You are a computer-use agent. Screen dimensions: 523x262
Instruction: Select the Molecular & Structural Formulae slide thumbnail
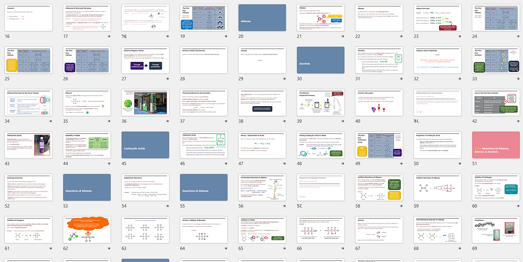(86, 18)
